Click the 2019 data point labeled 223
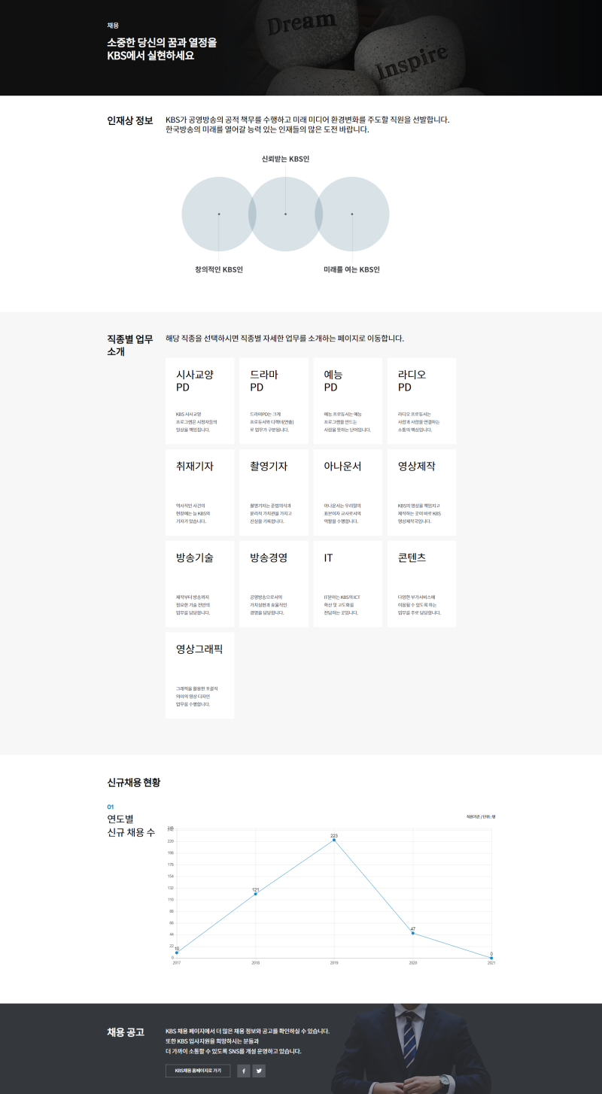The image size is (602, 1094). (334, 840)
